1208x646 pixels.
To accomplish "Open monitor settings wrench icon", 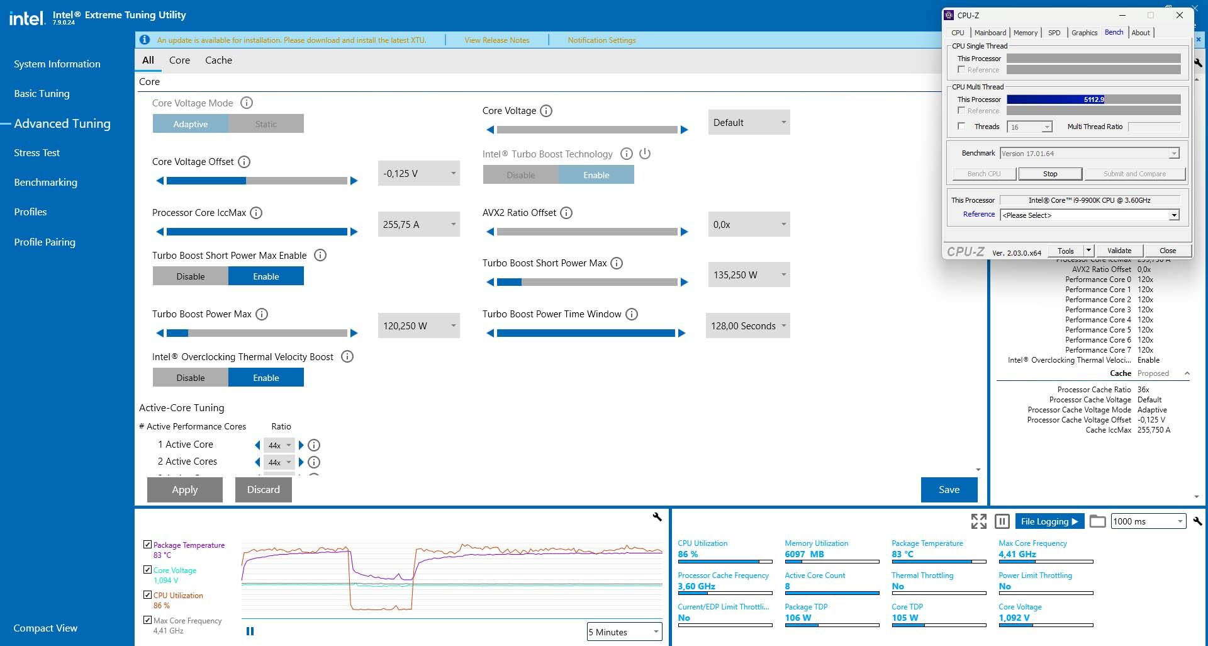I will click(x=1197, y=521).
